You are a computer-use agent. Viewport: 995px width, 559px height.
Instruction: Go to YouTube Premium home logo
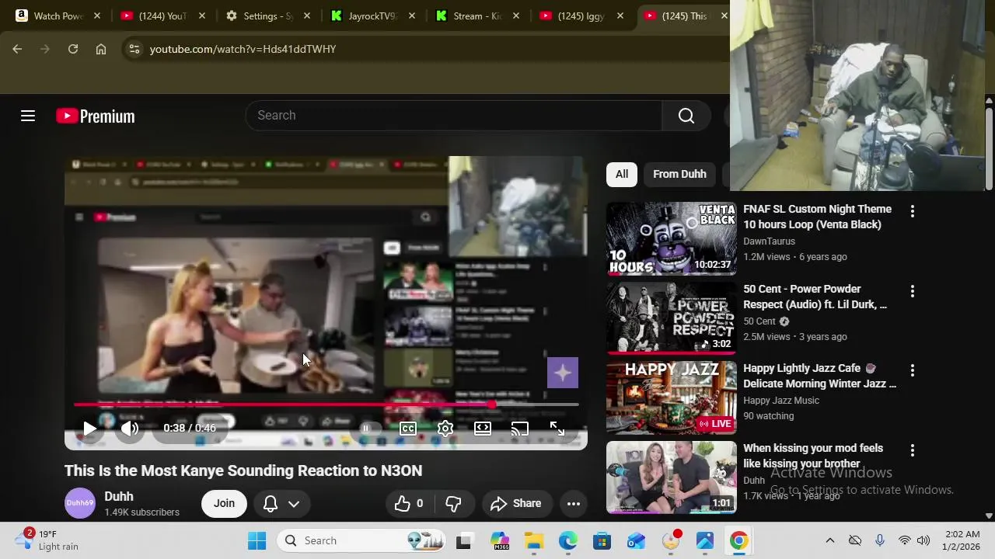coord(96,116)
